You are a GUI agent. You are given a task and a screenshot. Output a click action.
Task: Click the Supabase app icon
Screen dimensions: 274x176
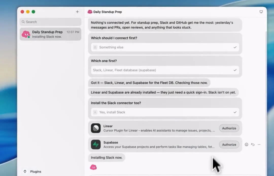click(x=96, y=145)
